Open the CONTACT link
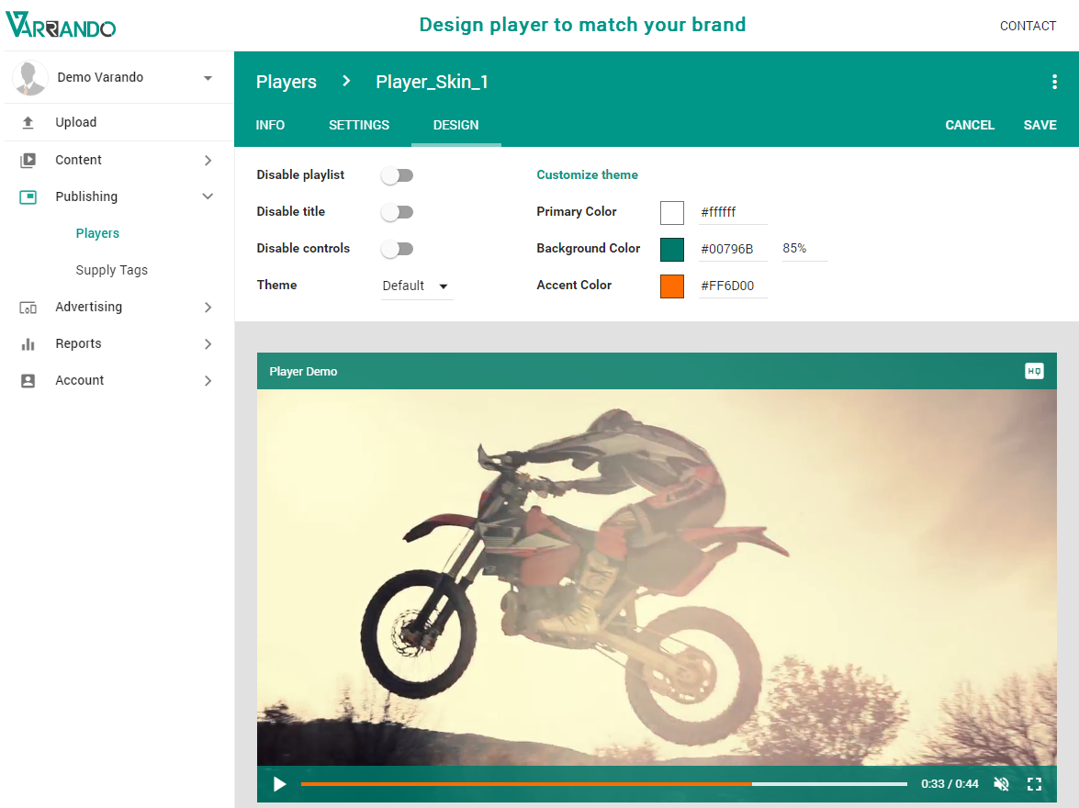The height and width of the screenshot is (808, 1079). (x=1028, y=26)
